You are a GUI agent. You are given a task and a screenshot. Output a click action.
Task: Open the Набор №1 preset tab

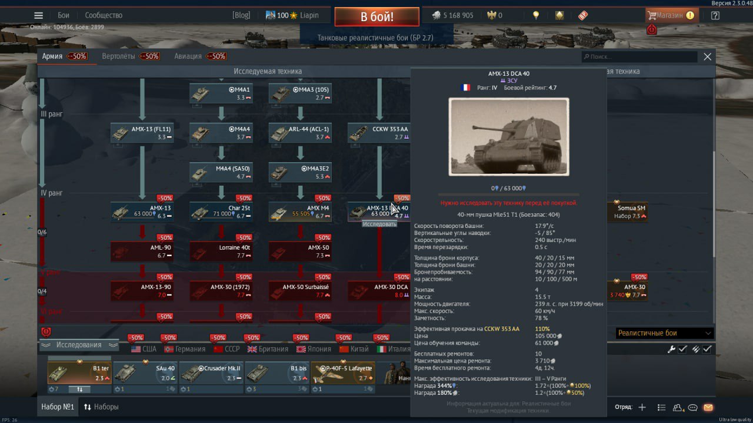click(58, 407)
